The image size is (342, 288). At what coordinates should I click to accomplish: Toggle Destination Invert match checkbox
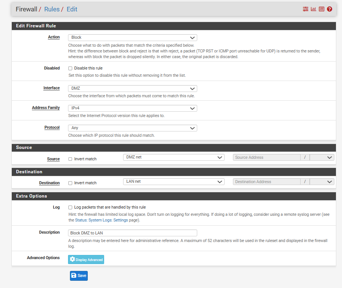[x=70, y=183]
